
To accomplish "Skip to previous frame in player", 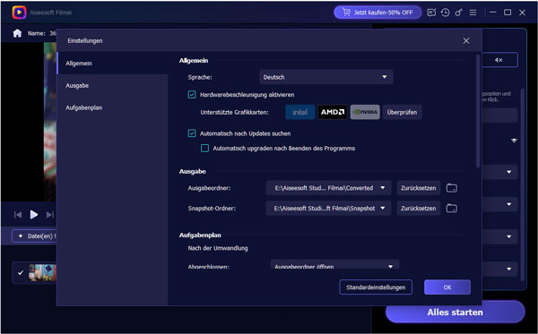I will pyautogui.click(x=18, y=215).
